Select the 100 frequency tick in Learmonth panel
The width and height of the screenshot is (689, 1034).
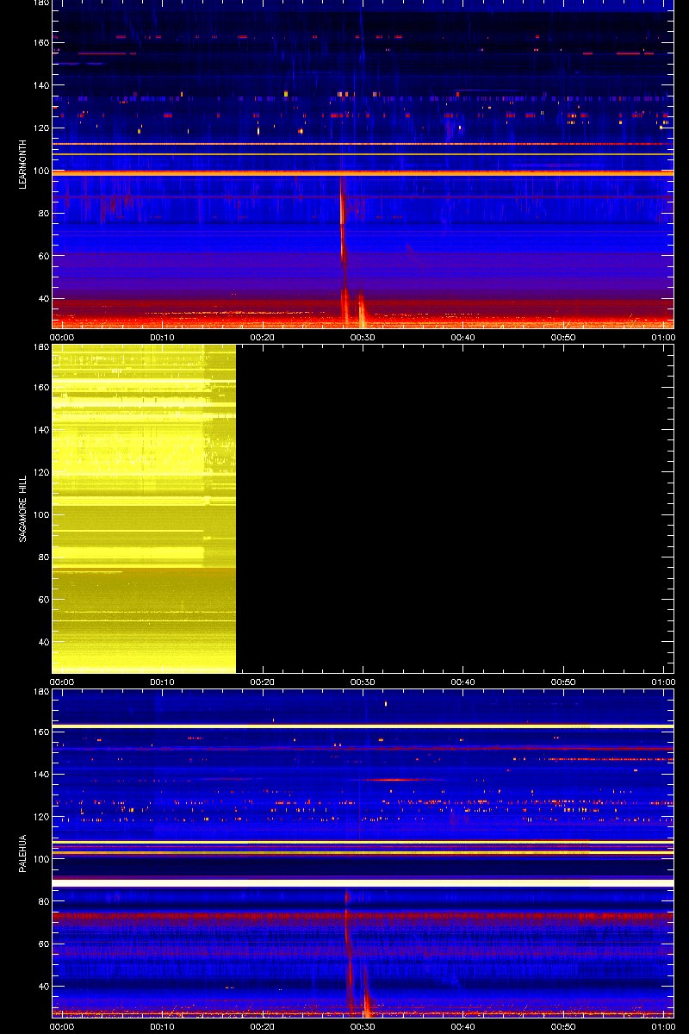[40, 171]
